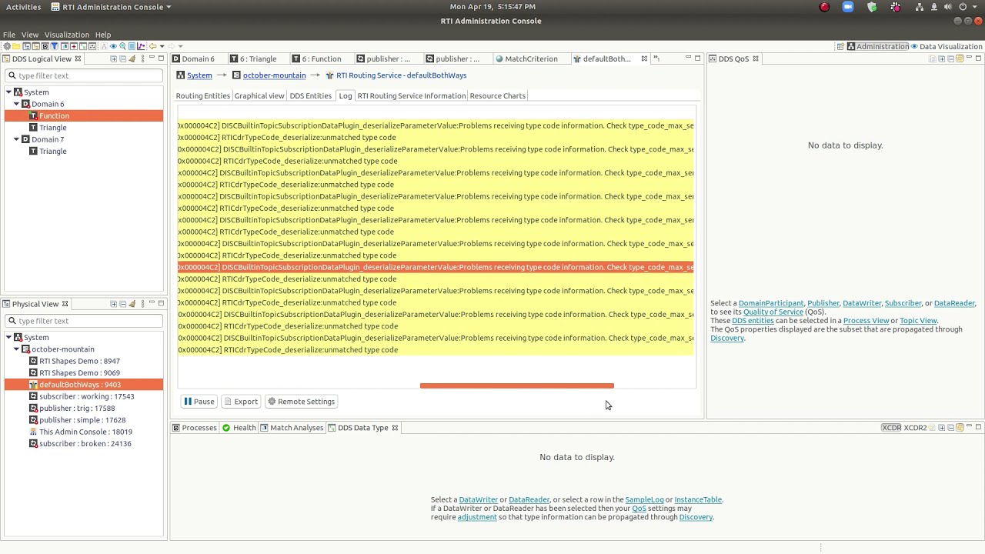Expand all in DDS QoS panel
Screen dimensions: 985x554
click(941, 58)
